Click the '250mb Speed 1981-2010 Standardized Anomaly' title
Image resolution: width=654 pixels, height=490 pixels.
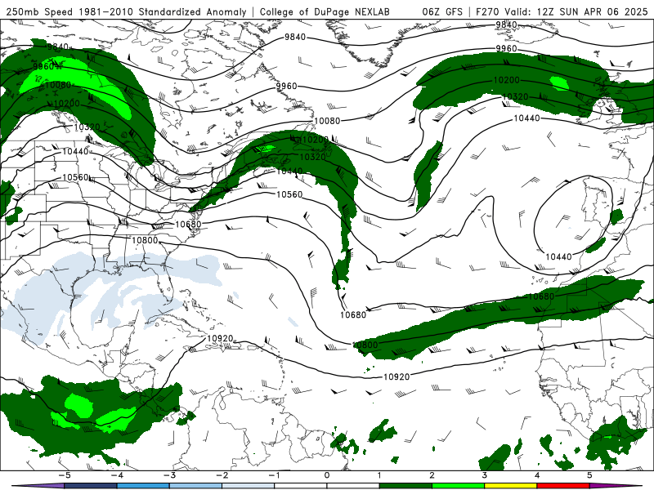pos(127,11)
